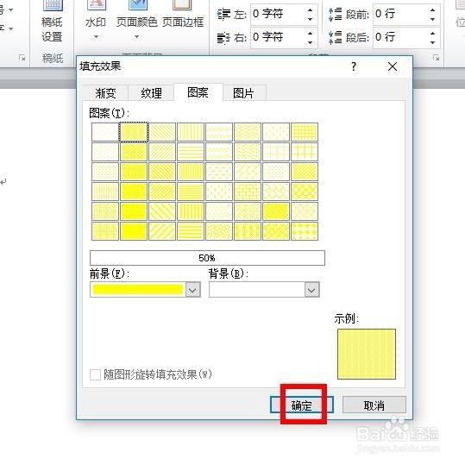Click the 取消 cancel button
The height and width of the screenshot is (465, 465).
[x=374, y=405]
